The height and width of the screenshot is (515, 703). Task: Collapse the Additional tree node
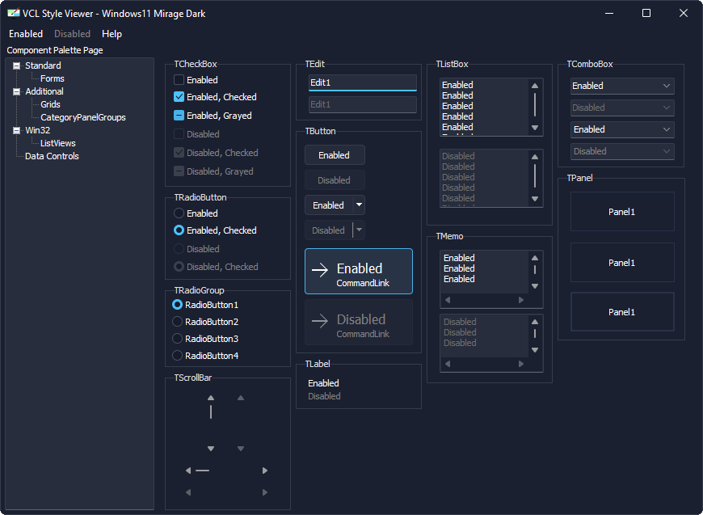tap(17, 91)
